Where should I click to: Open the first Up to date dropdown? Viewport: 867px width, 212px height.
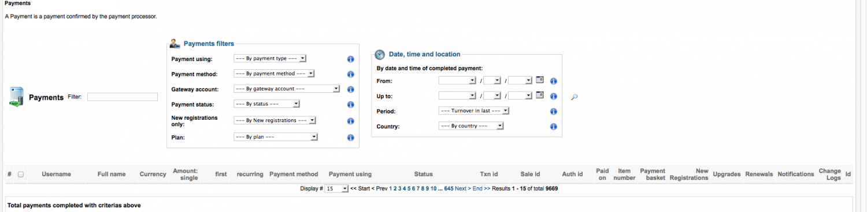(x=457, y=96)
